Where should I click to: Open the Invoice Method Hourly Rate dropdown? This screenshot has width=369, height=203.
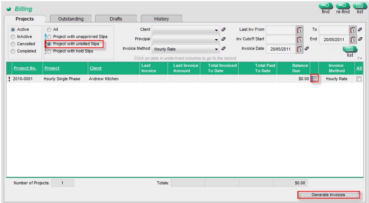tap(186, 49)
